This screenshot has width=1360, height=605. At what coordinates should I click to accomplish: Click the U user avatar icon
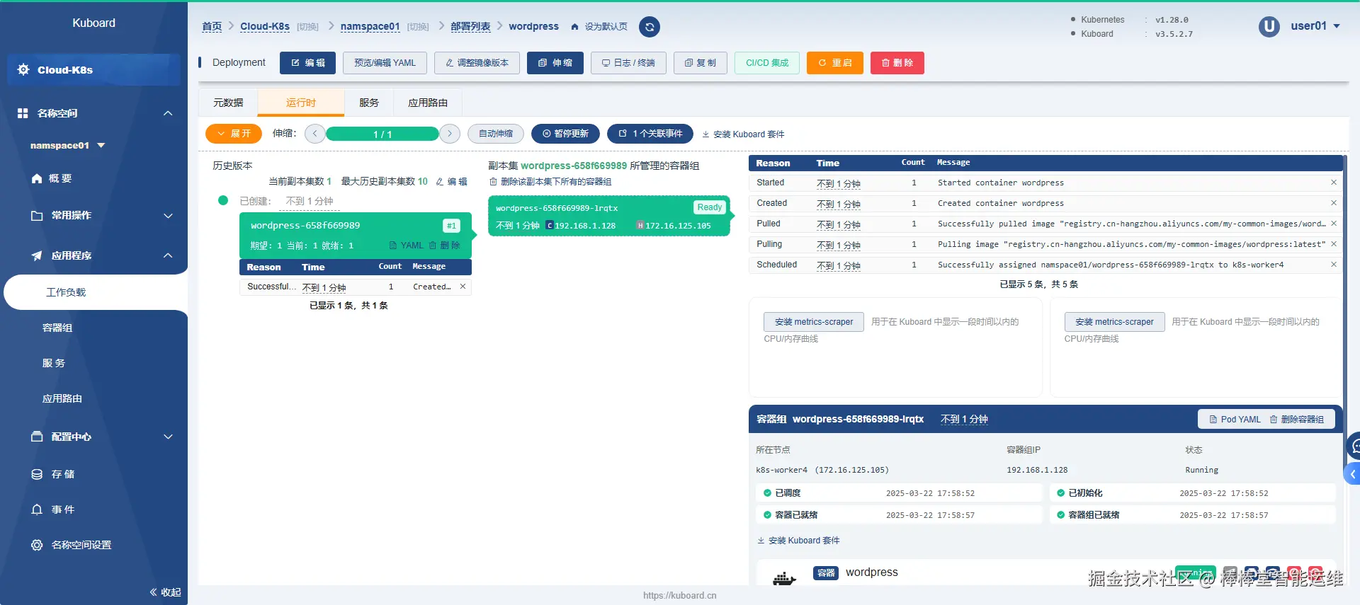[x=1269, y=27]
